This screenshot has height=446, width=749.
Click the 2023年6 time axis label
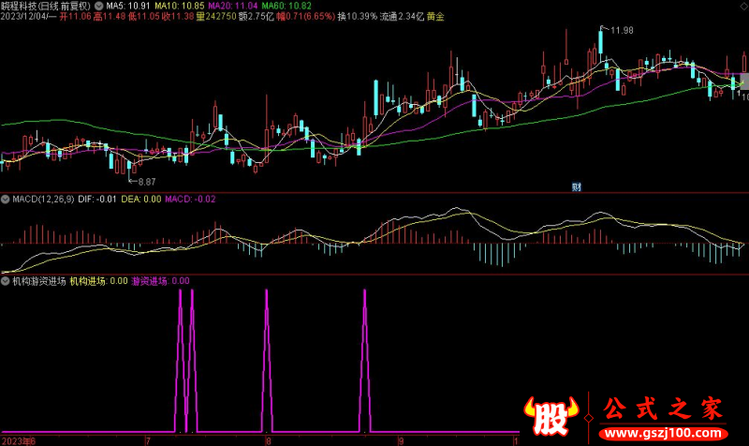18,440
